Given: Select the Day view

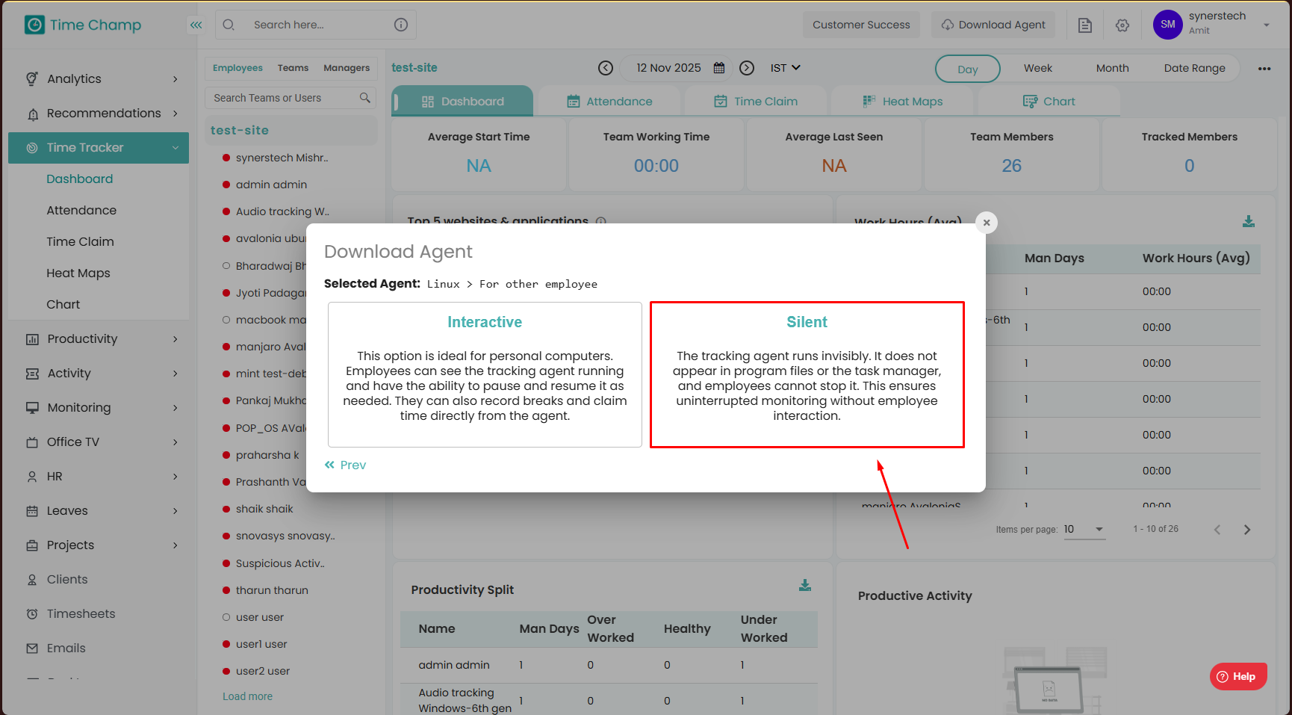Looking at the screenshot, I should point(968,69).
